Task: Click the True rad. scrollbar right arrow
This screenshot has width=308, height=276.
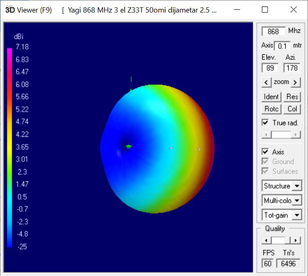Action: pos(296,135)
